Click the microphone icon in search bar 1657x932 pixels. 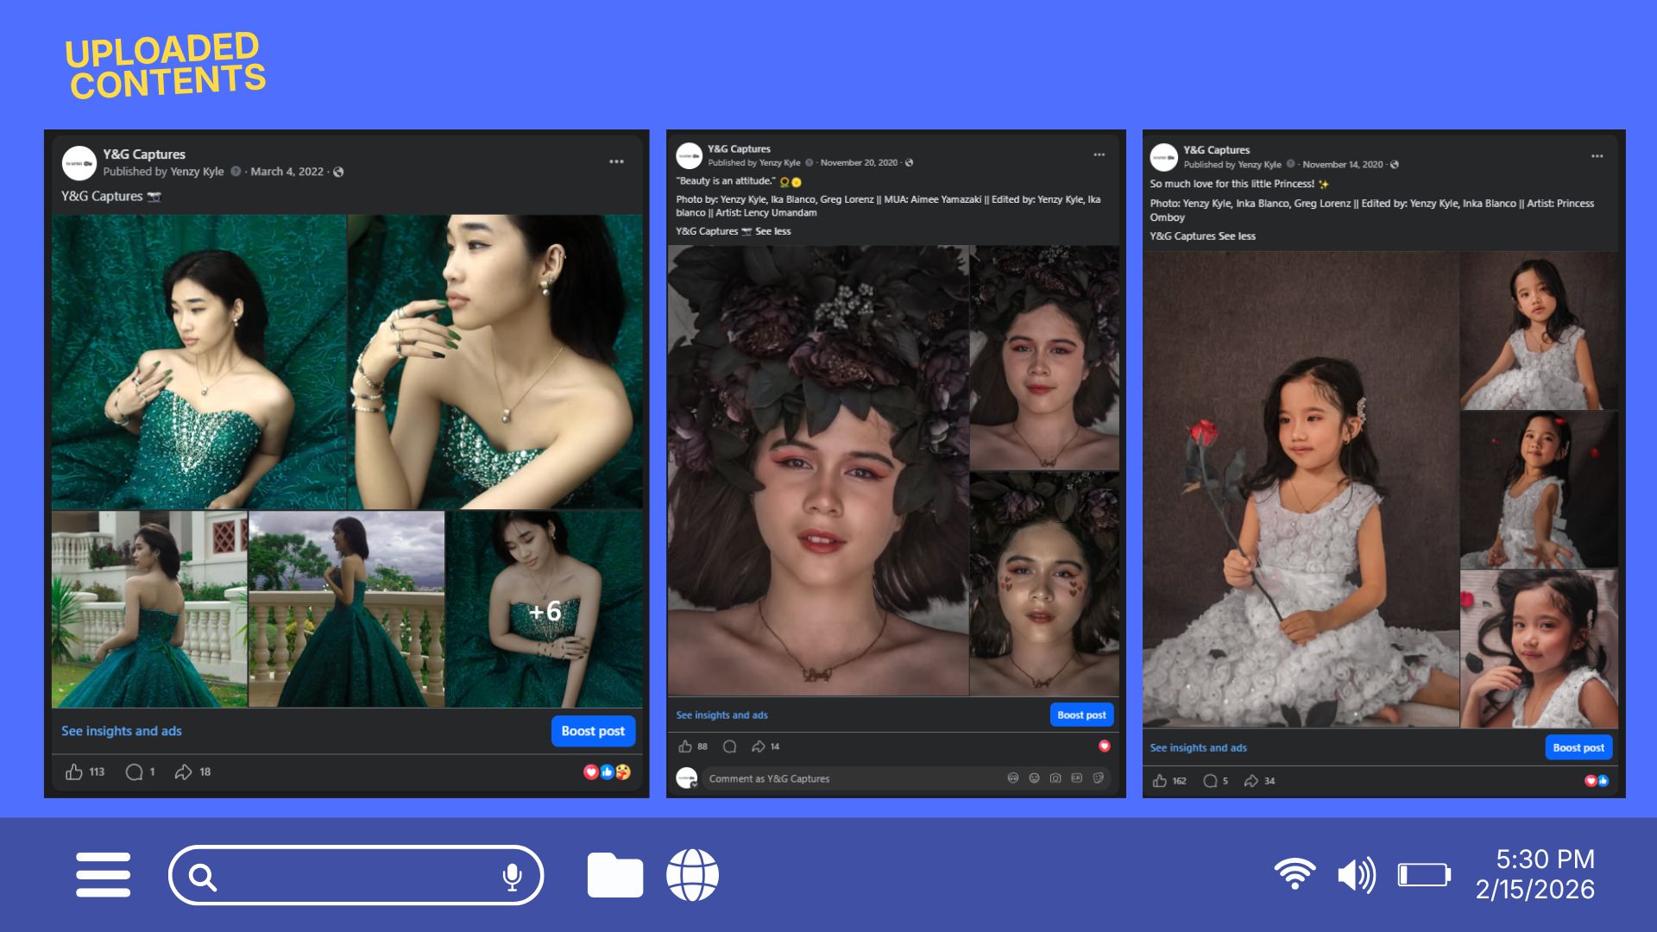pos(512,877)
